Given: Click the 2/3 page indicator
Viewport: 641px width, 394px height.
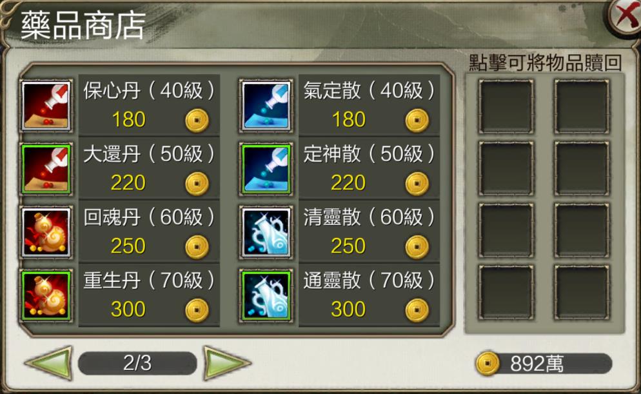Looking at the screenshot, I should (137, 363).
